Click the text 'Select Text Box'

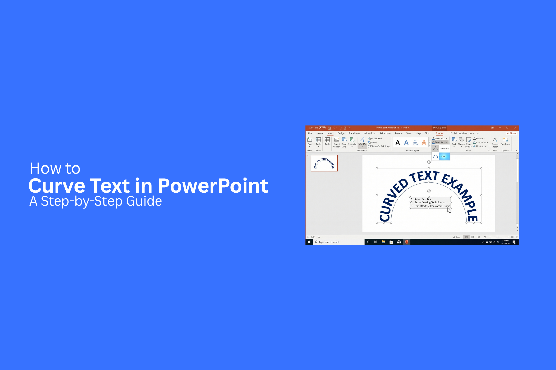423,199
